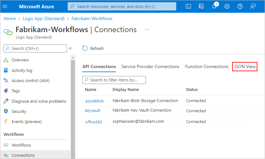Open the Help question mark icon
The height and width of the screenshot is (159, 265).
tap(240, 6)
